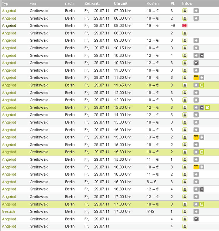Click the person icon in the Gesuch row

click(185, 212)
